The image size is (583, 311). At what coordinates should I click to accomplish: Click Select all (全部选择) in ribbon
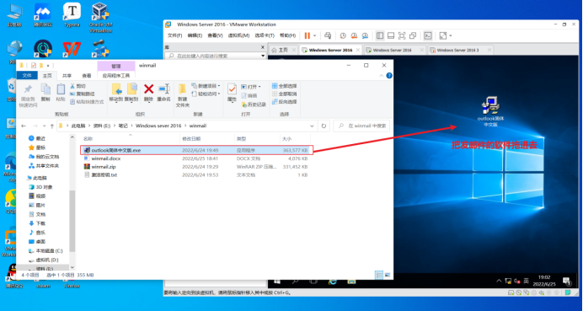pos(285,86)
